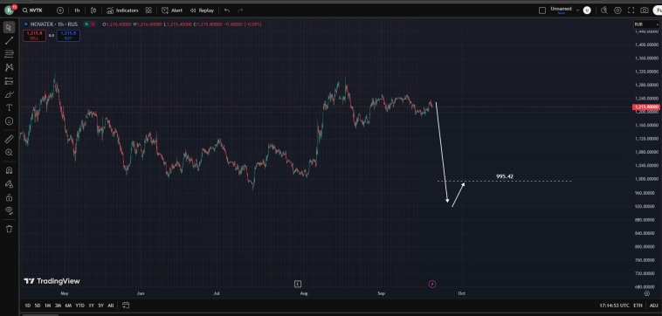This screenshot has width=662, height=316.
Task: Select the All date range
Action: (x=111, y=306)
